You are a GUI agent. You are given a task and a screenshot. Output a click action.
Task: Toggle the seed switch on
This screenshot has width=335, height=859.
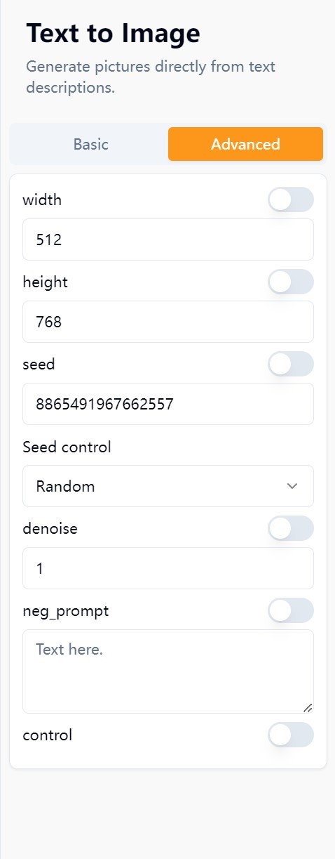coord(291,364)
